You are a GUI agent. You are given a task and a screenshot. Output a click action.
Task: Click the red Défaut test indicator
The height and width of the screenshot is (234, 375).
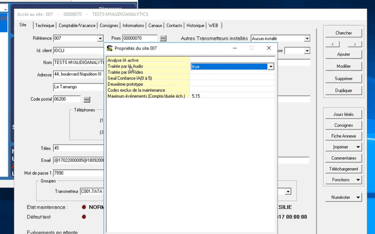pyautogui.click(x=84, y=217)
